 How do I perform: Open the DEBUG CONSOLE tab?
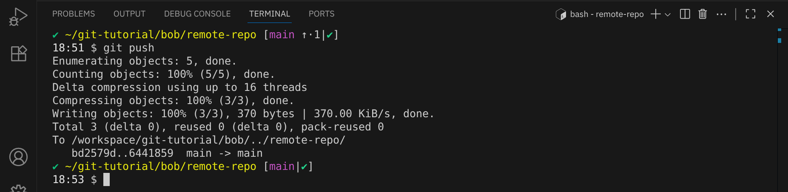[x=197, y=14]
